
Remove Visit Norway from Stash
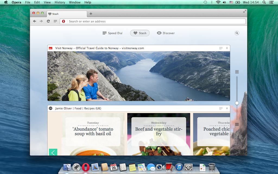click(x=227, y=48)
